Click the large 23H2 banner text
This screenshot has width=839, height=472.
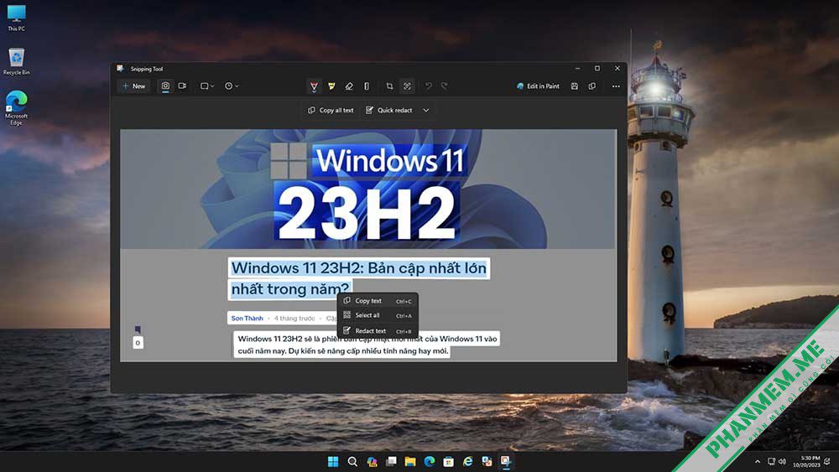pos(367,212)
